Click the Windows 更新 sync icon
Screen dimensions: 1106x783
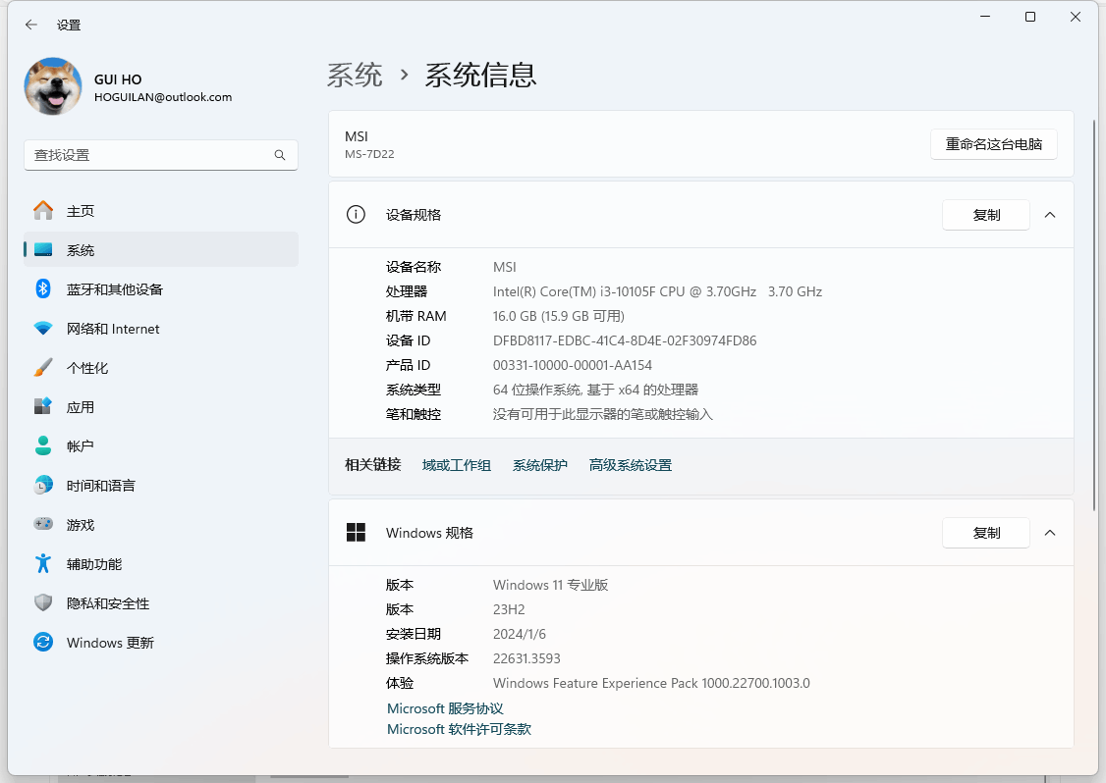pyautogui.click(x=43, y=642)
